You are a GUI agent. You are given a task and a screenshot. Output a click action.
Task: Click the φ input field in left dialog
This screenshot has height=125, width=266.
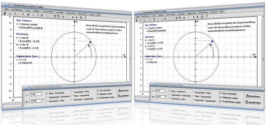(36, 101)
